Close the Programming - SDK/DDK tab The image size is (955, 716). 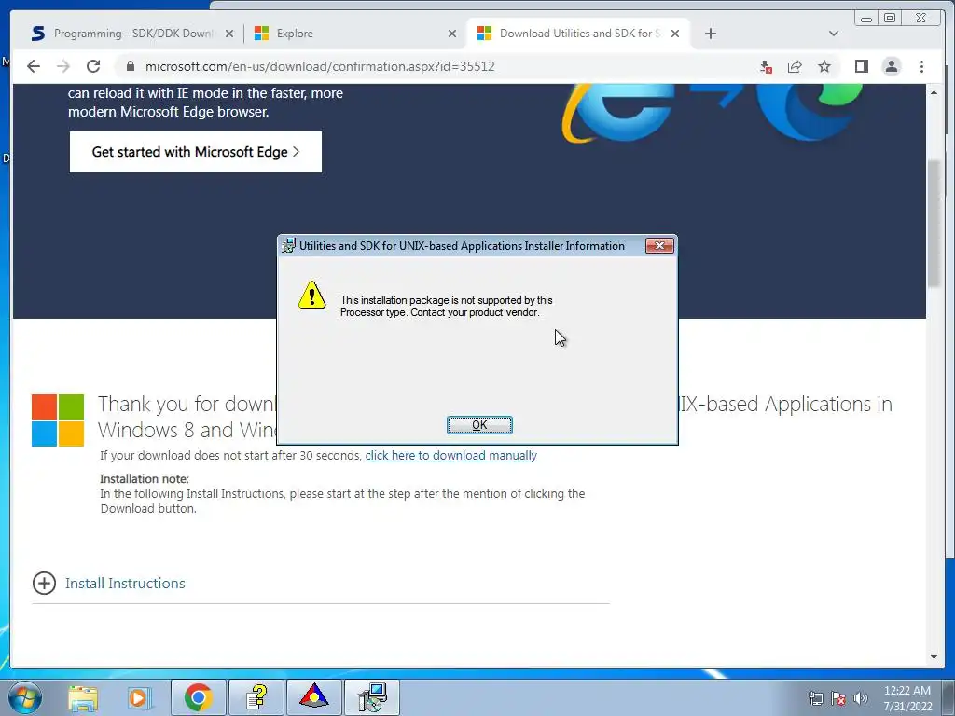[x=229, y=34]
